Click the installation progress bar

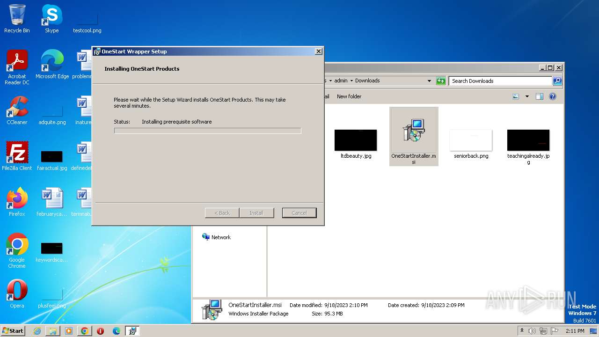pos(207,131)
